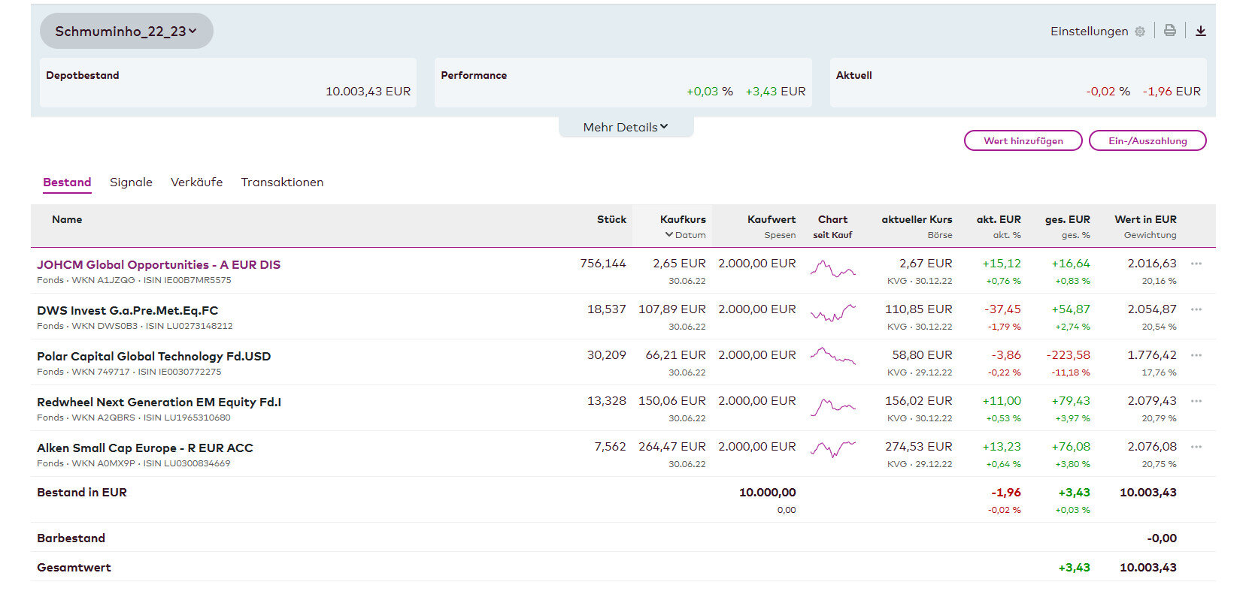
Task: Open the Schmuminho_22_23 portfolio dropdown
Action: click(126, 31)
